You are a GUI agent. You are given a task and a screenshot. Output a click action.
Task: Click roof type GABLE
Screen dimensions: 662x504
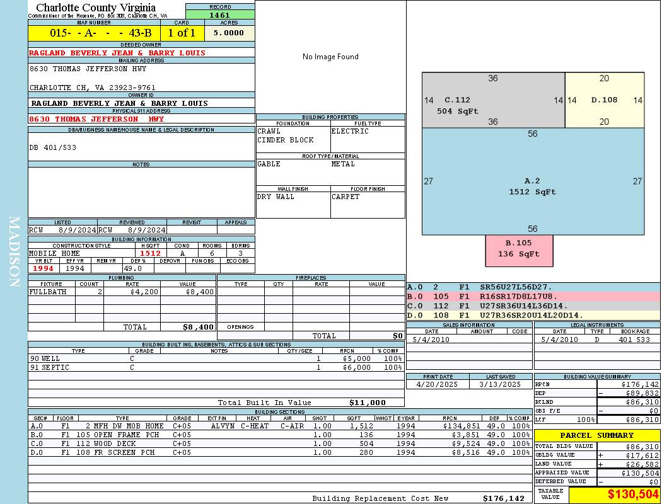tap(269, 164)
